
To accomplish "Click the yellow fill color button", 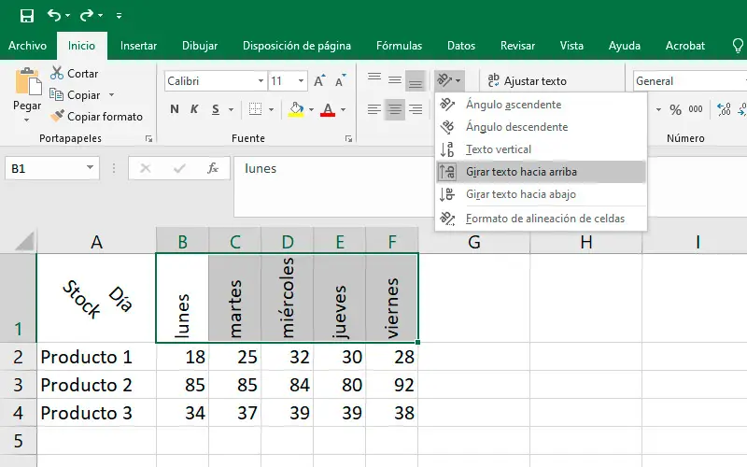I will click(296, 110).
